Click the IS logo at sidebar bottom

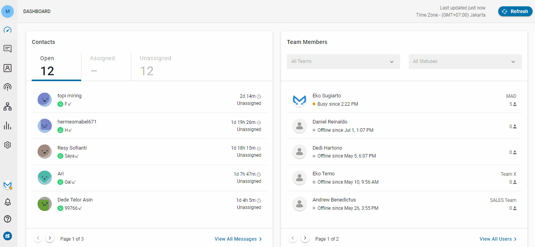click(x=8, y=236)
